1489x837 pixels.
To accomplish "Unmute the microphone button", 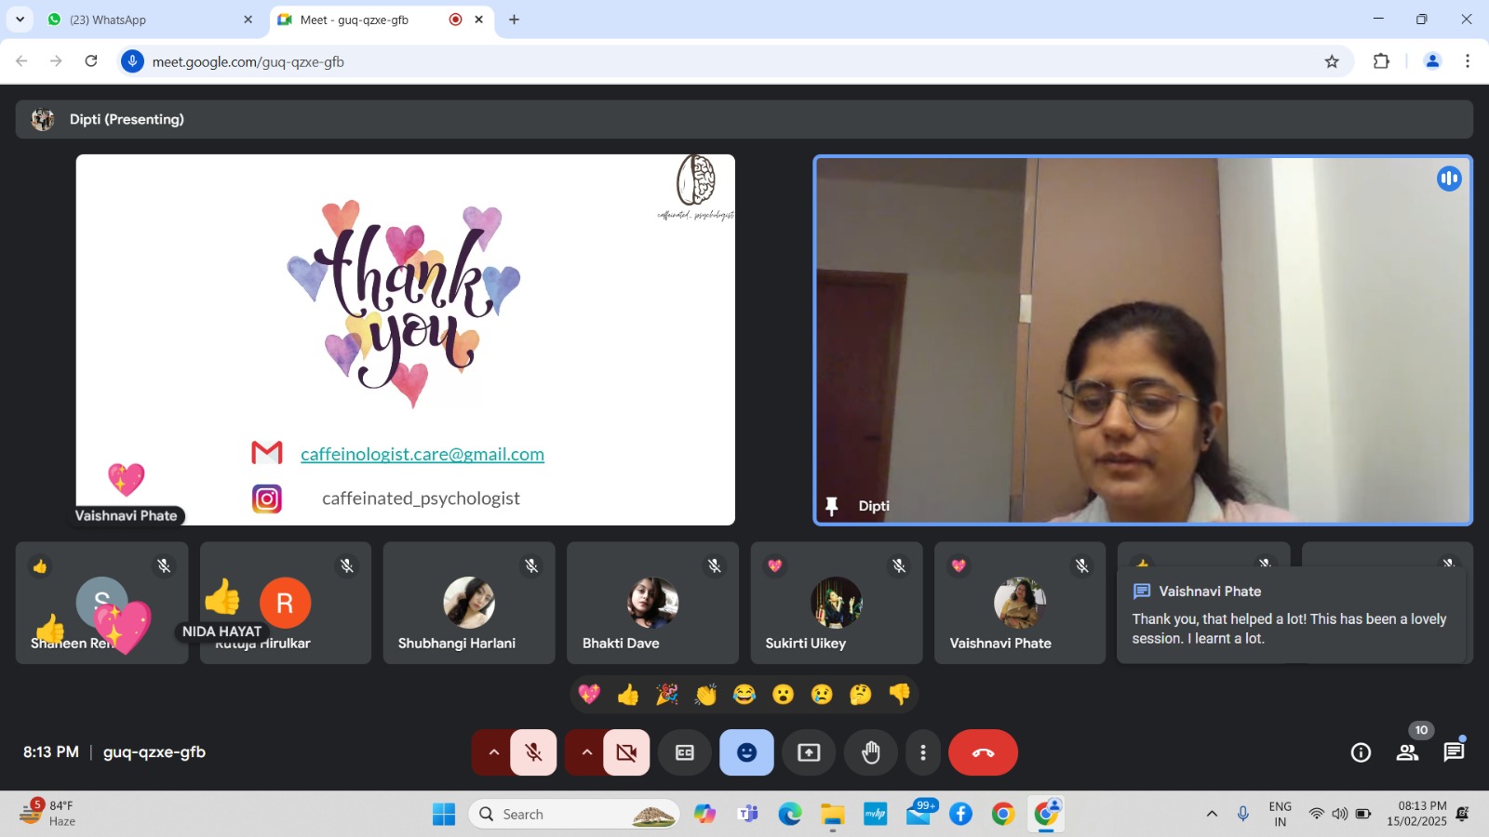I will (x=533, y=752).
